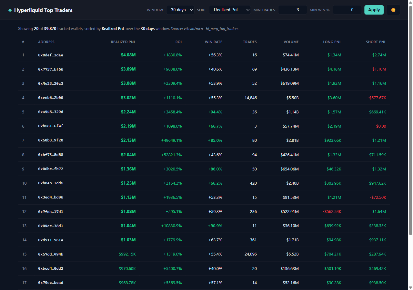Select wallet address 0x57dd…494b
Viewport: 413px width, 290px height.
(51, 254)
